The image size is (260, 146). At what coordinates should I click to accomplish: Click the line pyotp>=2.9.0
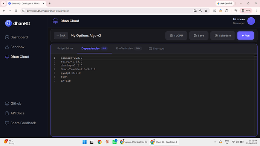coord(70,73)
